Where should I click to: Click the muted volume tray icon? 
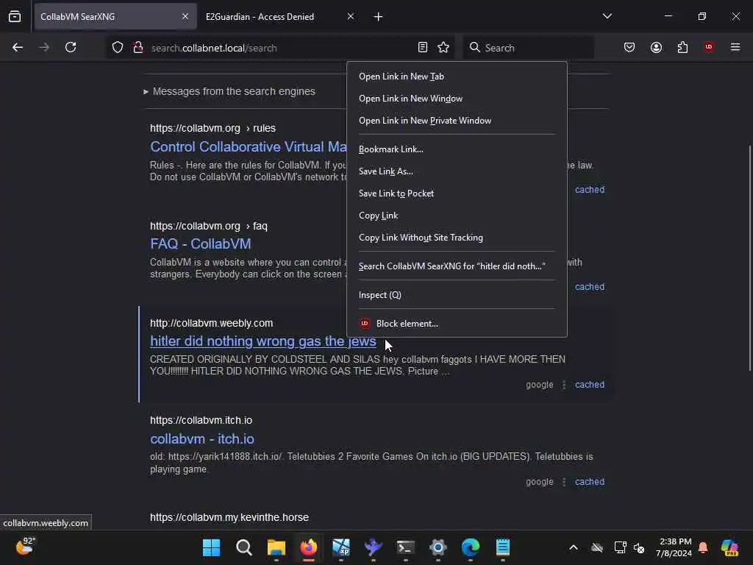[x=639, y=547]
